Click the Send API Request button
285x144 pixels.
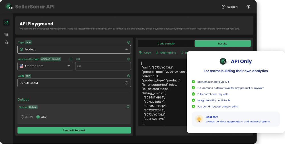click(x=74, y=130)
